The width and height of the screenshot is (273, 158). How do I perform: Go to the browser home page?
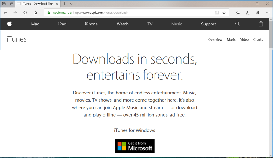click(x=35, y=13)
